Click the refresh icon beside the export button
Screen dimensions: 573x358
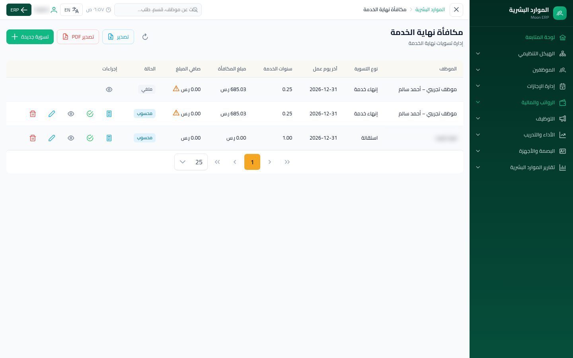tap(145, 37)
